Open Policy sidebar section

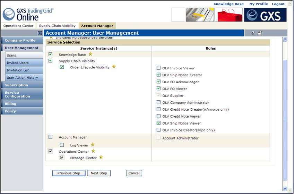(x=22, y=111)
